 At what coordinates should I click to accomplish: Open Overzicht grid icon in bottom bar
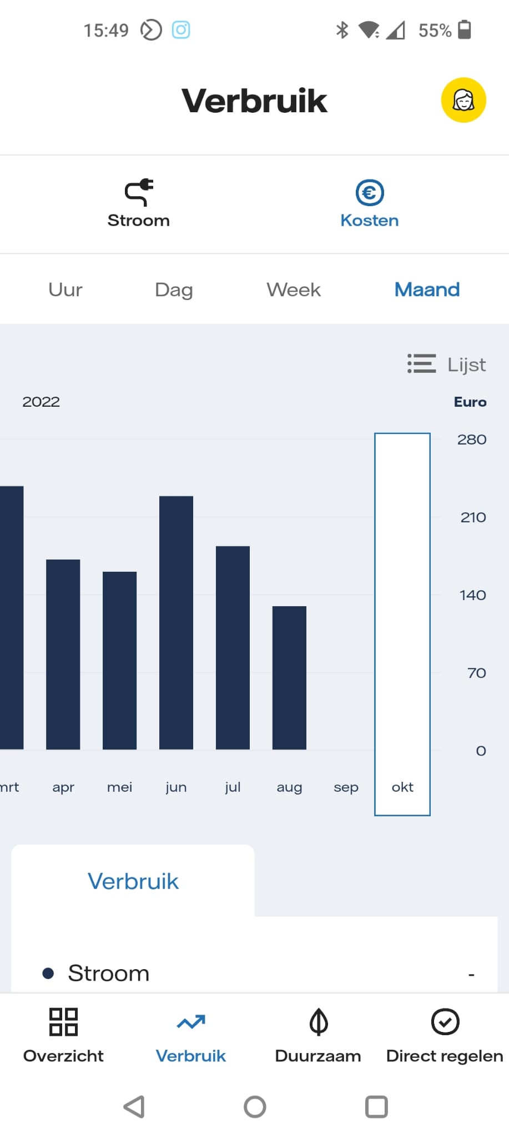[63, 1021]
